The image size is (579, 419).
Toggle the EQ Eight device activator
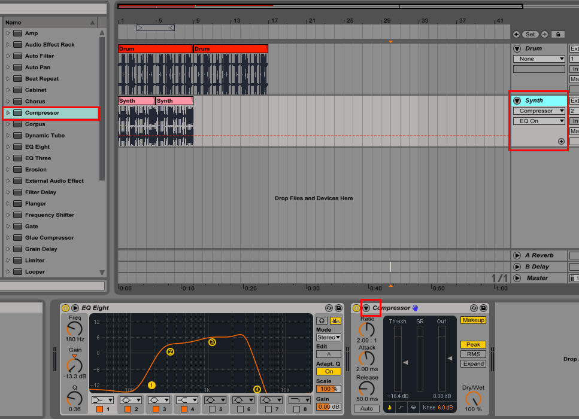(65, 308)
